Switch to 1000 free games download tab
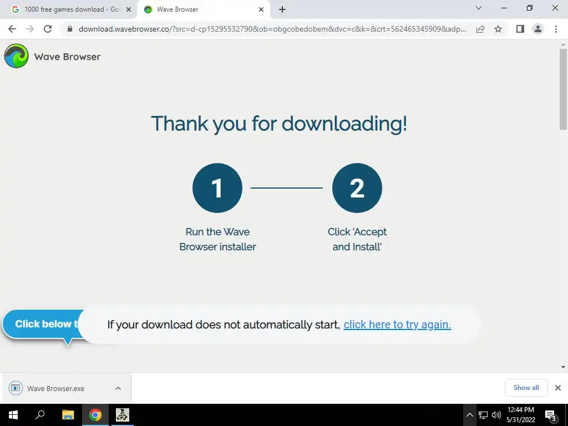Viewport: 568px width, 426px height. point(69,9)
